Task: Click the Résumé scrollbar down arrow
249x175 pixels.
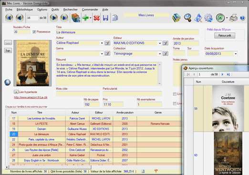Action: pyautogui.click(x=160, y=83)
